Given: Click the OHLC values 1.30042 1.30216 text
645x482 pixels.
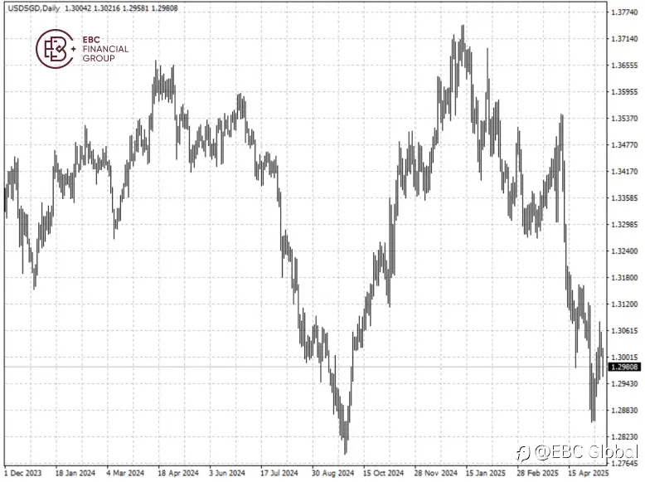Looking at the screenshot, I should pos(92,8).
